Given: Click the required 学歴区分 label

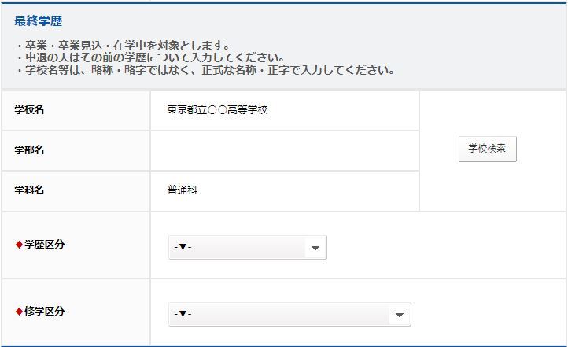Looking at the screenshot, I should coord(40,245).
